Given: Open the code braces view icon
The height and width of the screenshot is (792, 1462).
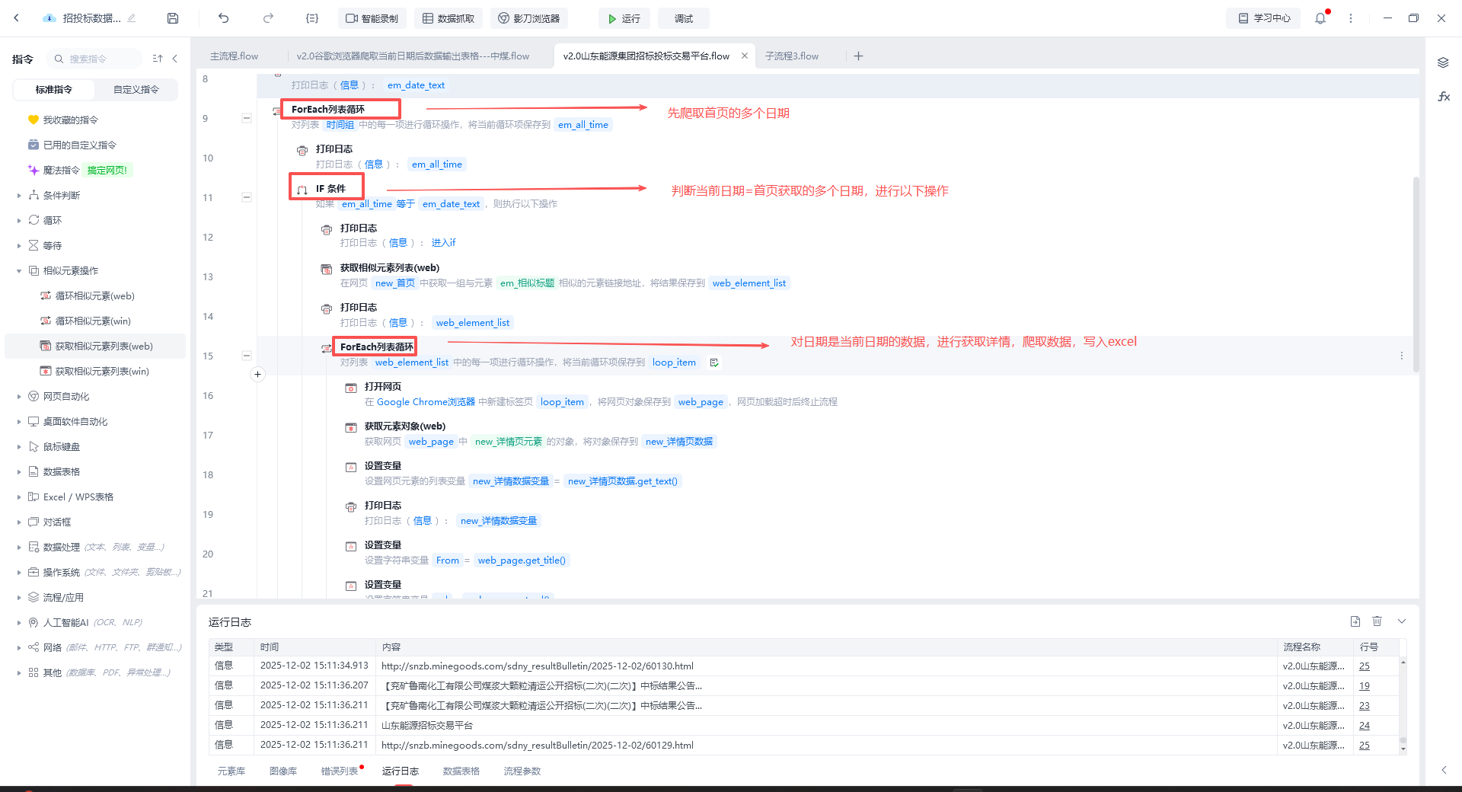Looking at the screenshot, I should [312, 18].
